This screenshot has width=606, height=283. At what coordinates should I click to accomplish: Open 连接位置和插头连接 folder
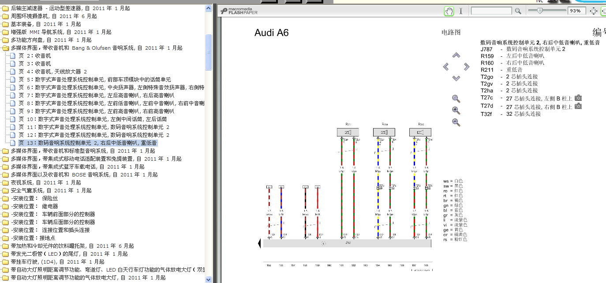pyautogui.click(x=50, y=230)
